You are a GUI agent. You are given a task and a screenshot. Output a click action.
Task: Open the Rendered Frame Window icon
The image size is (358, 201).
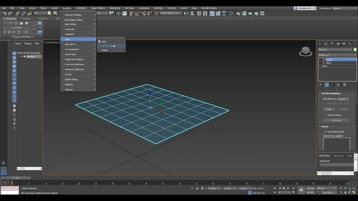244,13
